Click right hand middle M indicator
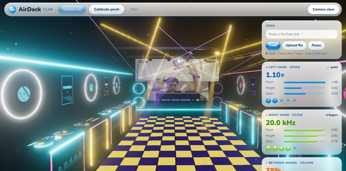The image size is (346, 171). click(281, 148)
